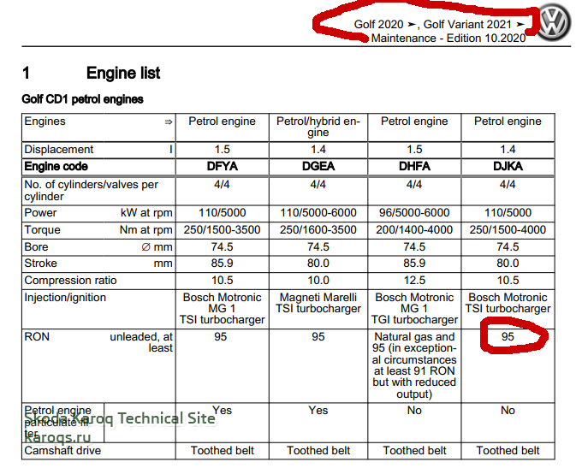The image size is (582, 474).
Task: Click the 'Power' row label
Action: (40, 213)
